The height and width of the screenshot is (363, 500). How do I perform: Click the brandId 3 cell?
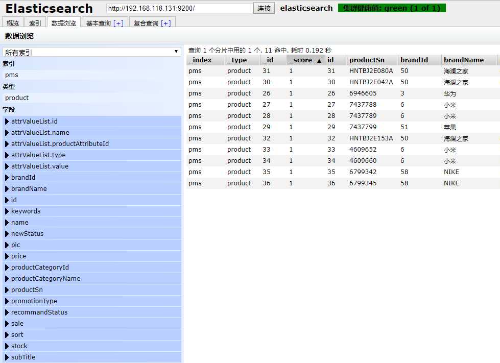click(x=402, y=93)
